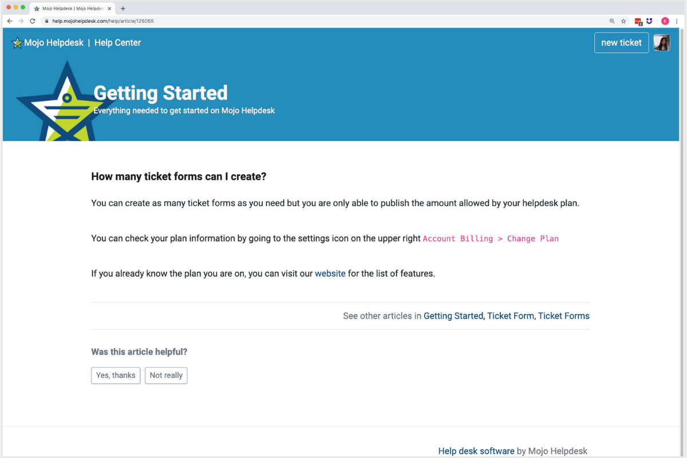Open the website link in the article
This screenshot has height=458, width=687.
[x=330, y=274]
